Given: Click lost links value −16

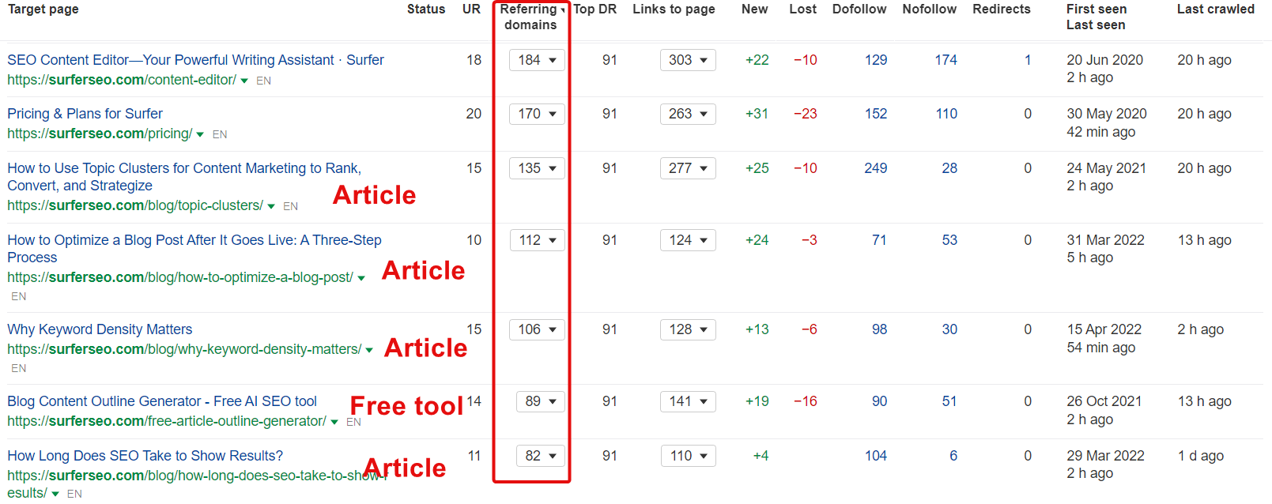Looking at the screenshot, I should [806, 401].
